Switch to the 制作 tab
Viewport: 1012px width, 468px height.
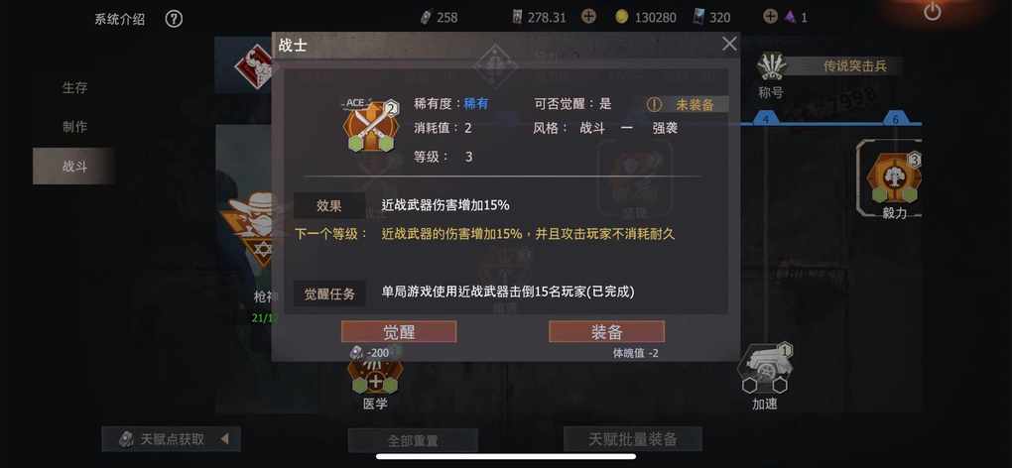click(74, 127)
